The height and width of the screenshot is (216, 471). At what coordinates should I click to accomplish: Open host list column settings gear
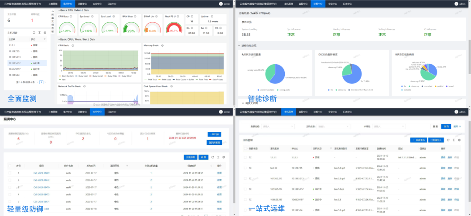click(45, 32)
